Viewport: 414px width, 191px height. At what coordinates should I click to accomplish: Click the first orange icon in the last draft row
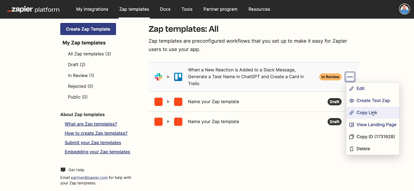158,121
